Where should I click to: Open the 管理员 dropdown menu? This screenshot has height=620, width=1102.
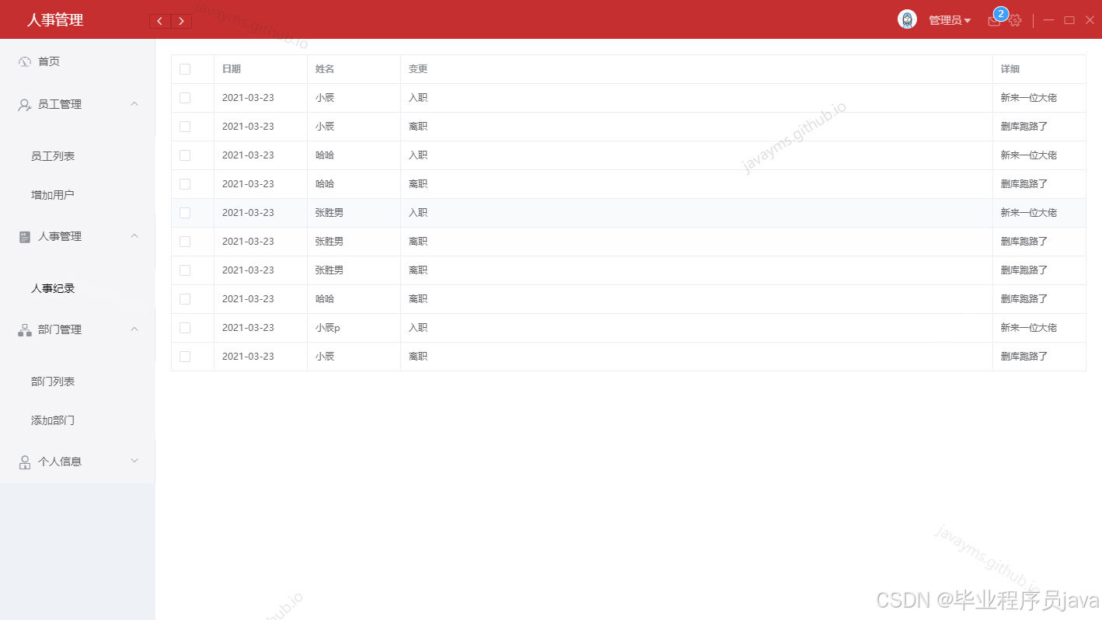(x=950, y=21)
